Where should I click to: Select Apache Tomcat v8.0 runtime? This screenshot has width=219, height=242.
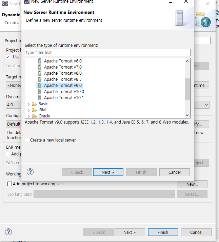(x=63, y=73)
